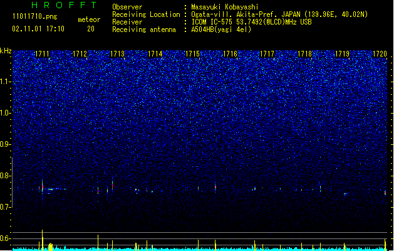This screenshot has height=251, width=394.
Task: Click the Ogata-vill. Akita-Pref. JAPAN location text
Action: pyautogui.click(x=279, y=14)
